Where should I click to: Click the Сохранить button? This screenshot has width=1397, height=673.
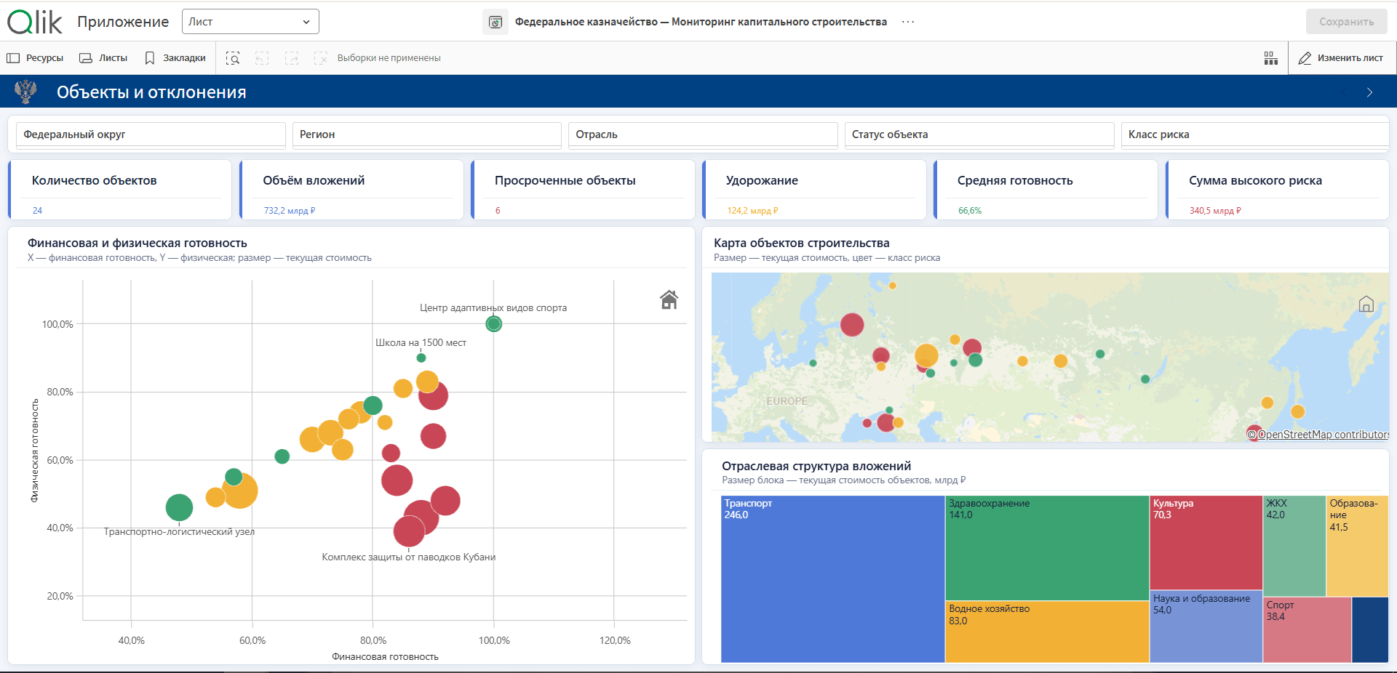pyautogui.click(x=1347, y=22)
